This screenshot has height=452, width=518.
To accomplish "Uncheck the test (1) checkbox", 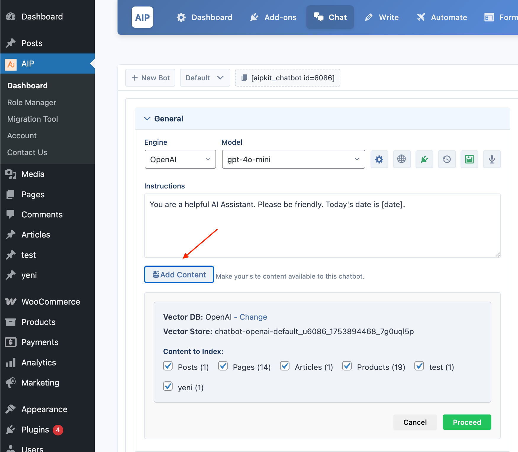I will tap(419, 366).
